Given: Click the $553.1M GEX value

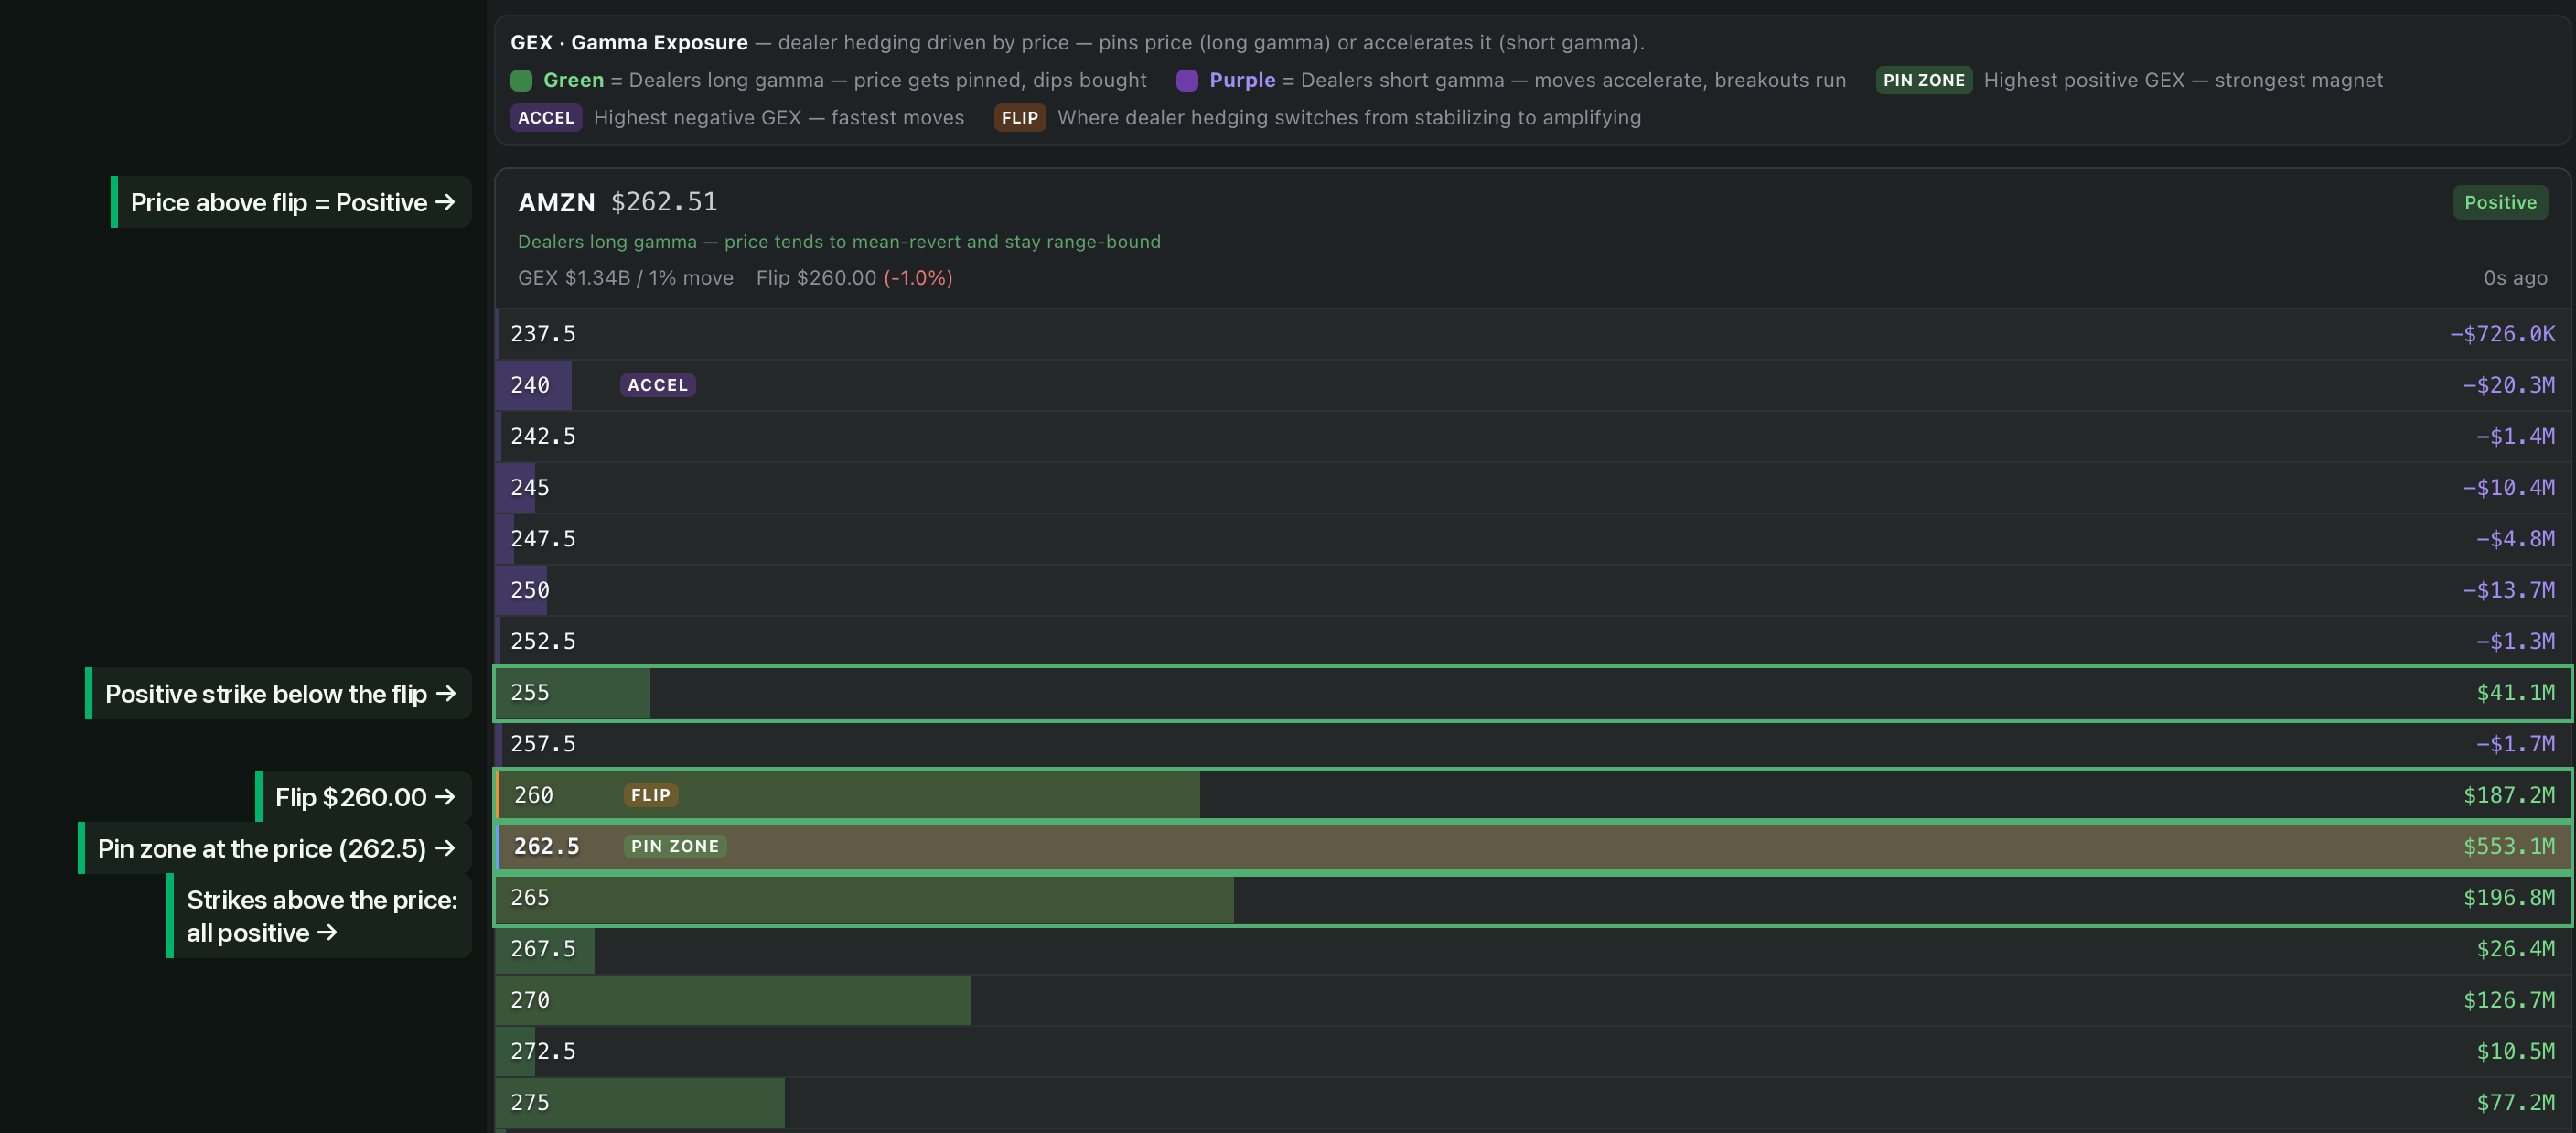Looking at the screenshot, I should tap(2509, 847).
